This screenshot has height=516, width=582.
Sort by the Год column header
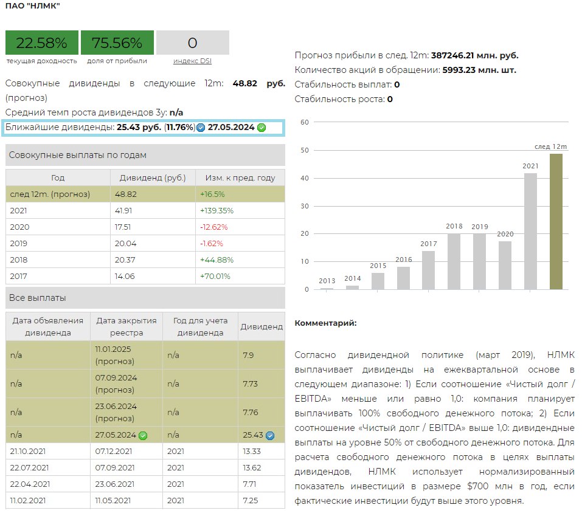[58, 178]
